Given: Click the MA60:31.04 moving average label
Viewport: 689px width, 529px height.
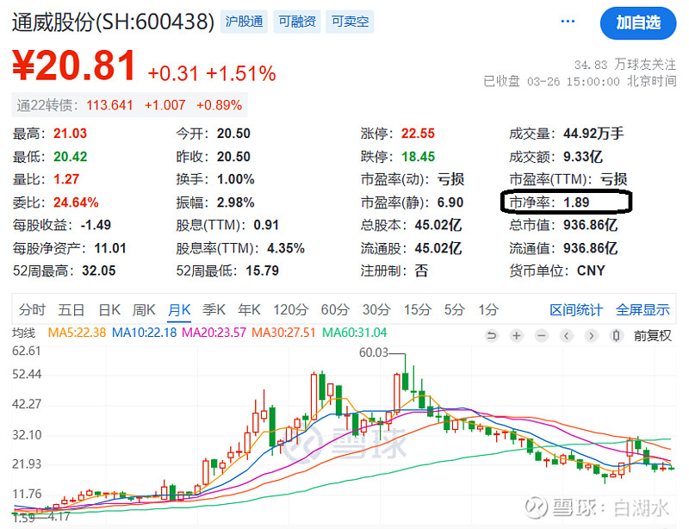Looking at the screenshot, I should (355, 333).
